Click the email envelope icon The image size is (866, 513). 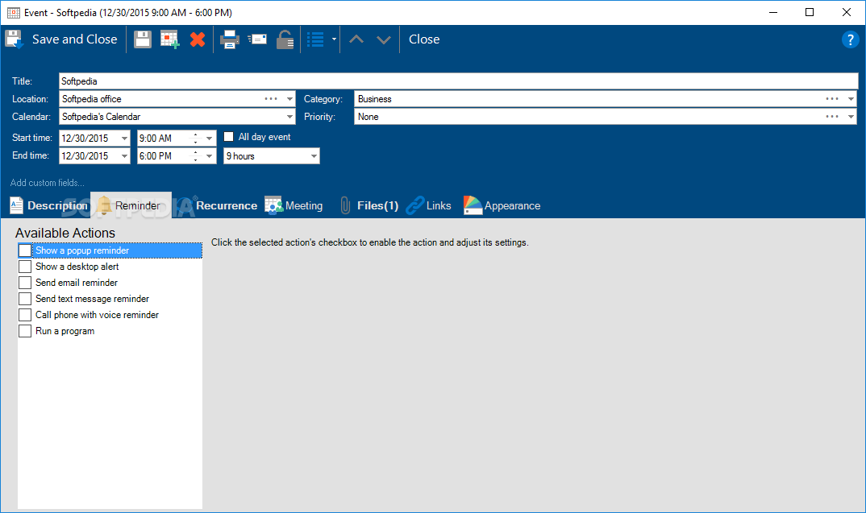click(257, 39)
